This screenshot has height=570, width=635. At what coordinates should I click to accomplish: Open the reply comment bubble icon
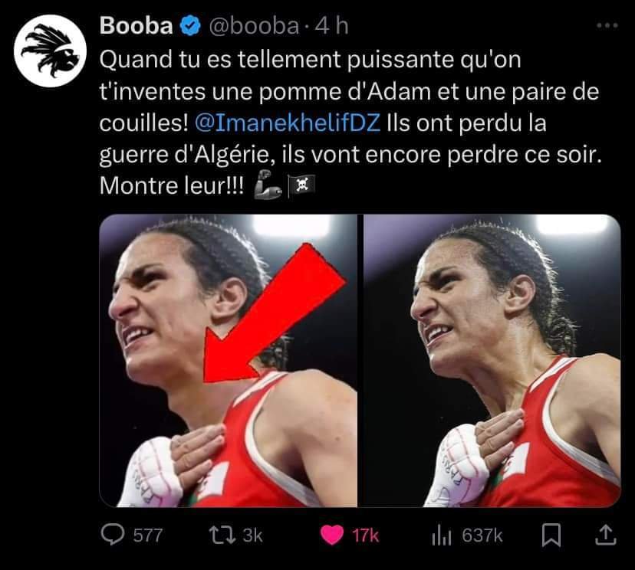pos(112,535)
